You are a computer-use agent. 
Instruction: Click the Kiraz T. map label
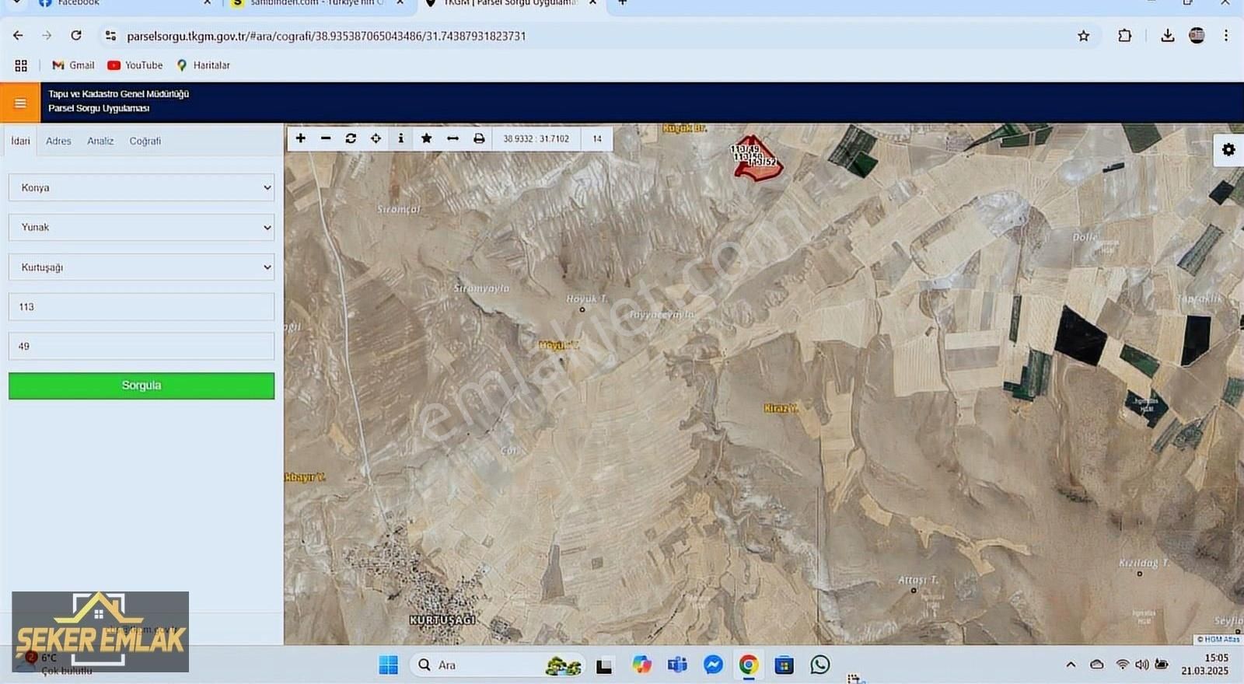coord(781,408)
